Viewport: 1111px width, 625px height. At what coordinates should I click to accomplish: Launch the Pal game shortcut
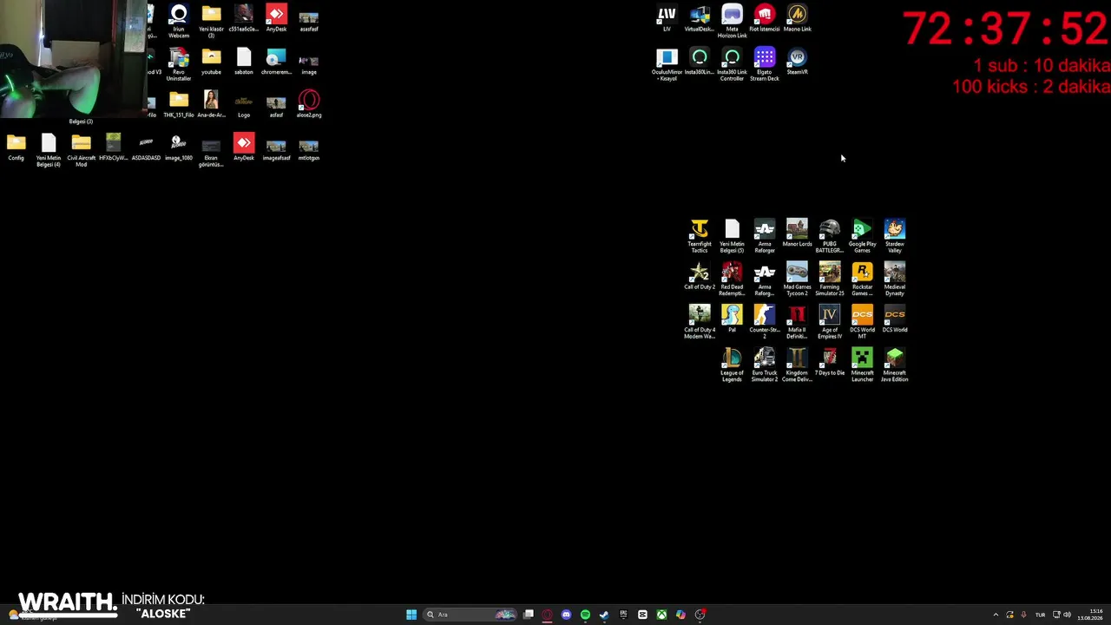point(732,319)
